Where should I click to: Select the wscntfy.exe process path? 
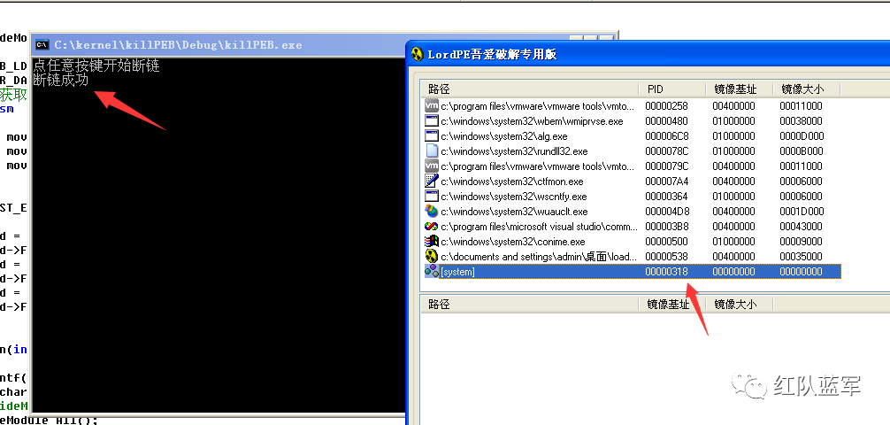[x=514, y=197]
